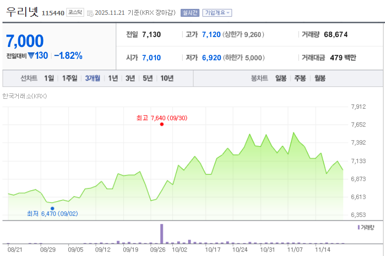Click the 7,133 y-axis label
385x256 pixels.
pyautogui.click(x=358, y=161)
